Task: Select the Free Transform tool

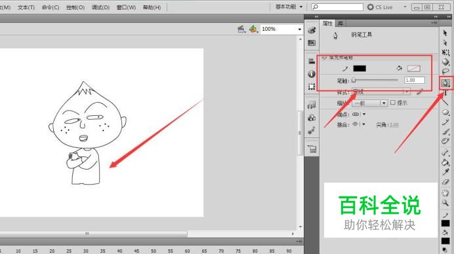Action: (x=445, y=52)
